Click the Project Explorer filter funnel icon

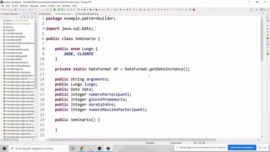[x=28, y=17]
